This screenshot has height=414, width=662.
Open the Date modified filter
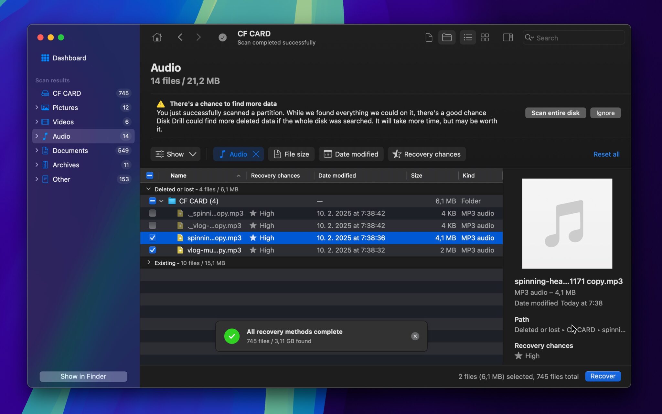pos(351,154)
